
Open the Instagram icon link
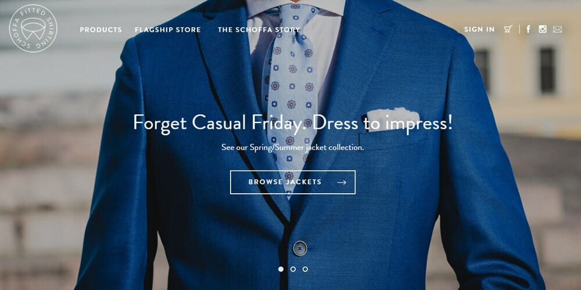pyautogui.click(x=543, y=29)
